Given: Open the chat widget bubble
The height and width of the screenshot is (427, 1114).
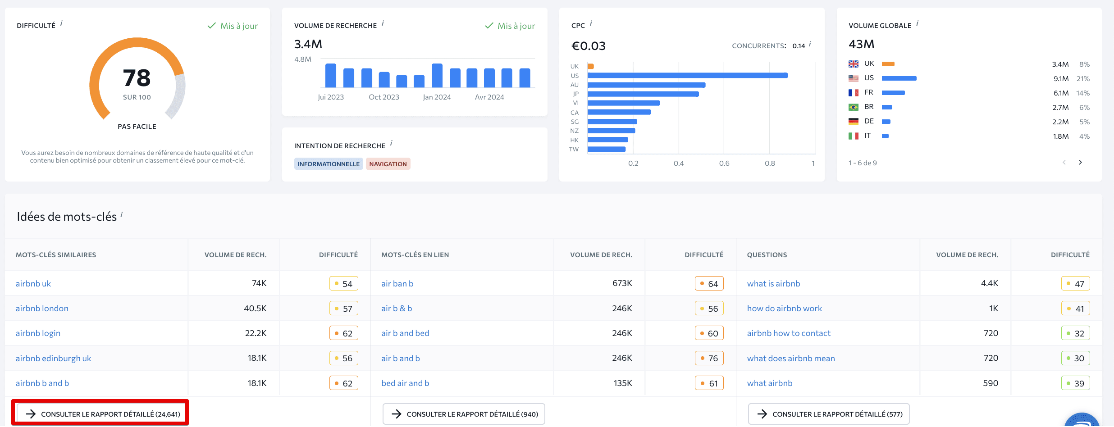Looking at the screenshot, I should [1082, 420].
